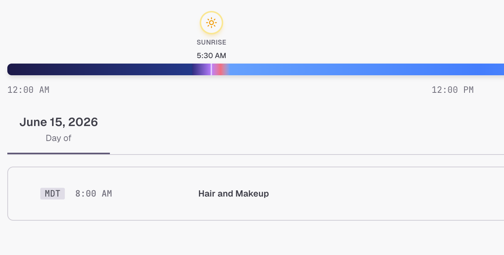Click the active tab's dark underline indicator
The height and width of the screenshot is (255, 504).
pyautogui.click(x=59, y=153)
